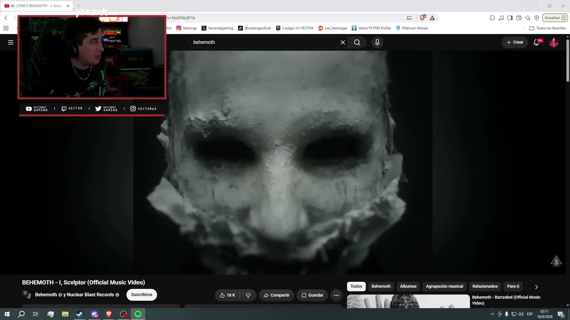Open Task View in the taskbar
570x320 pixels.
click(x=36, y=314)
